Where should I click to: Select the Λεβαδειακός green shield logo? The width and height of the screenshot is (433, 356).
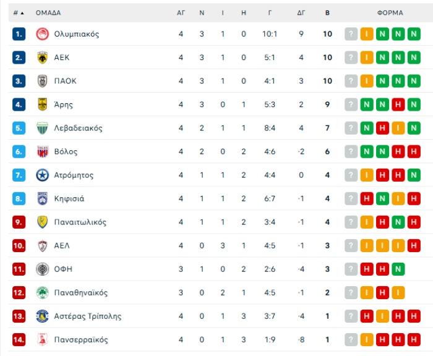43,128
